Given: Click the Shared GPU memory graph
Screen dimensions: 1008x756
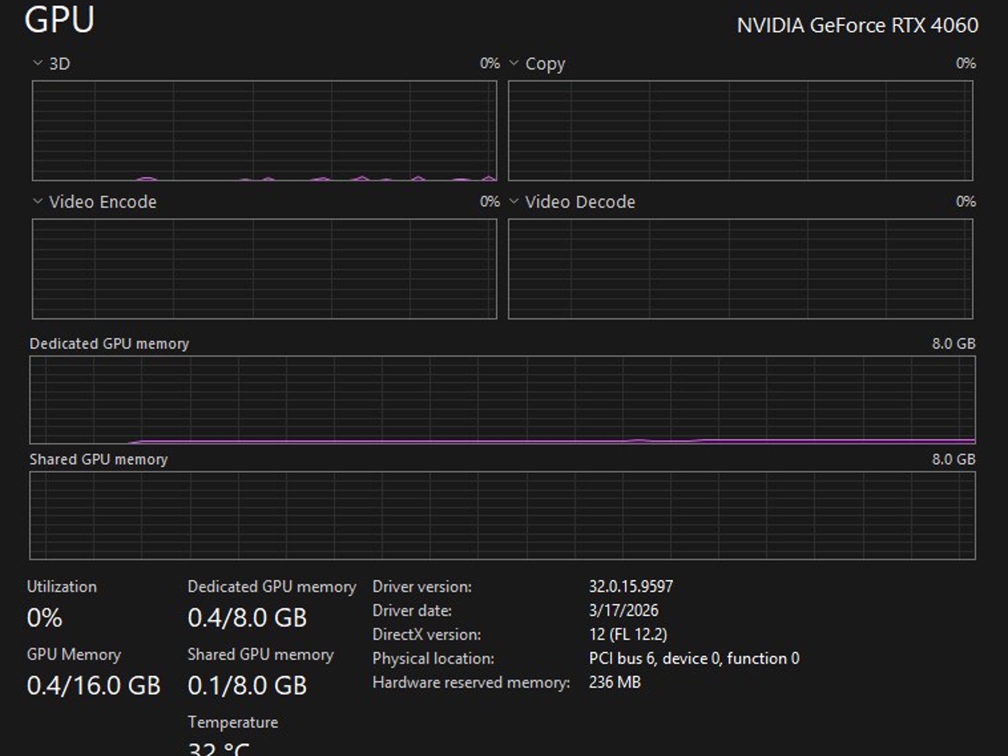Looking at the screenshot, I should 503,515.
